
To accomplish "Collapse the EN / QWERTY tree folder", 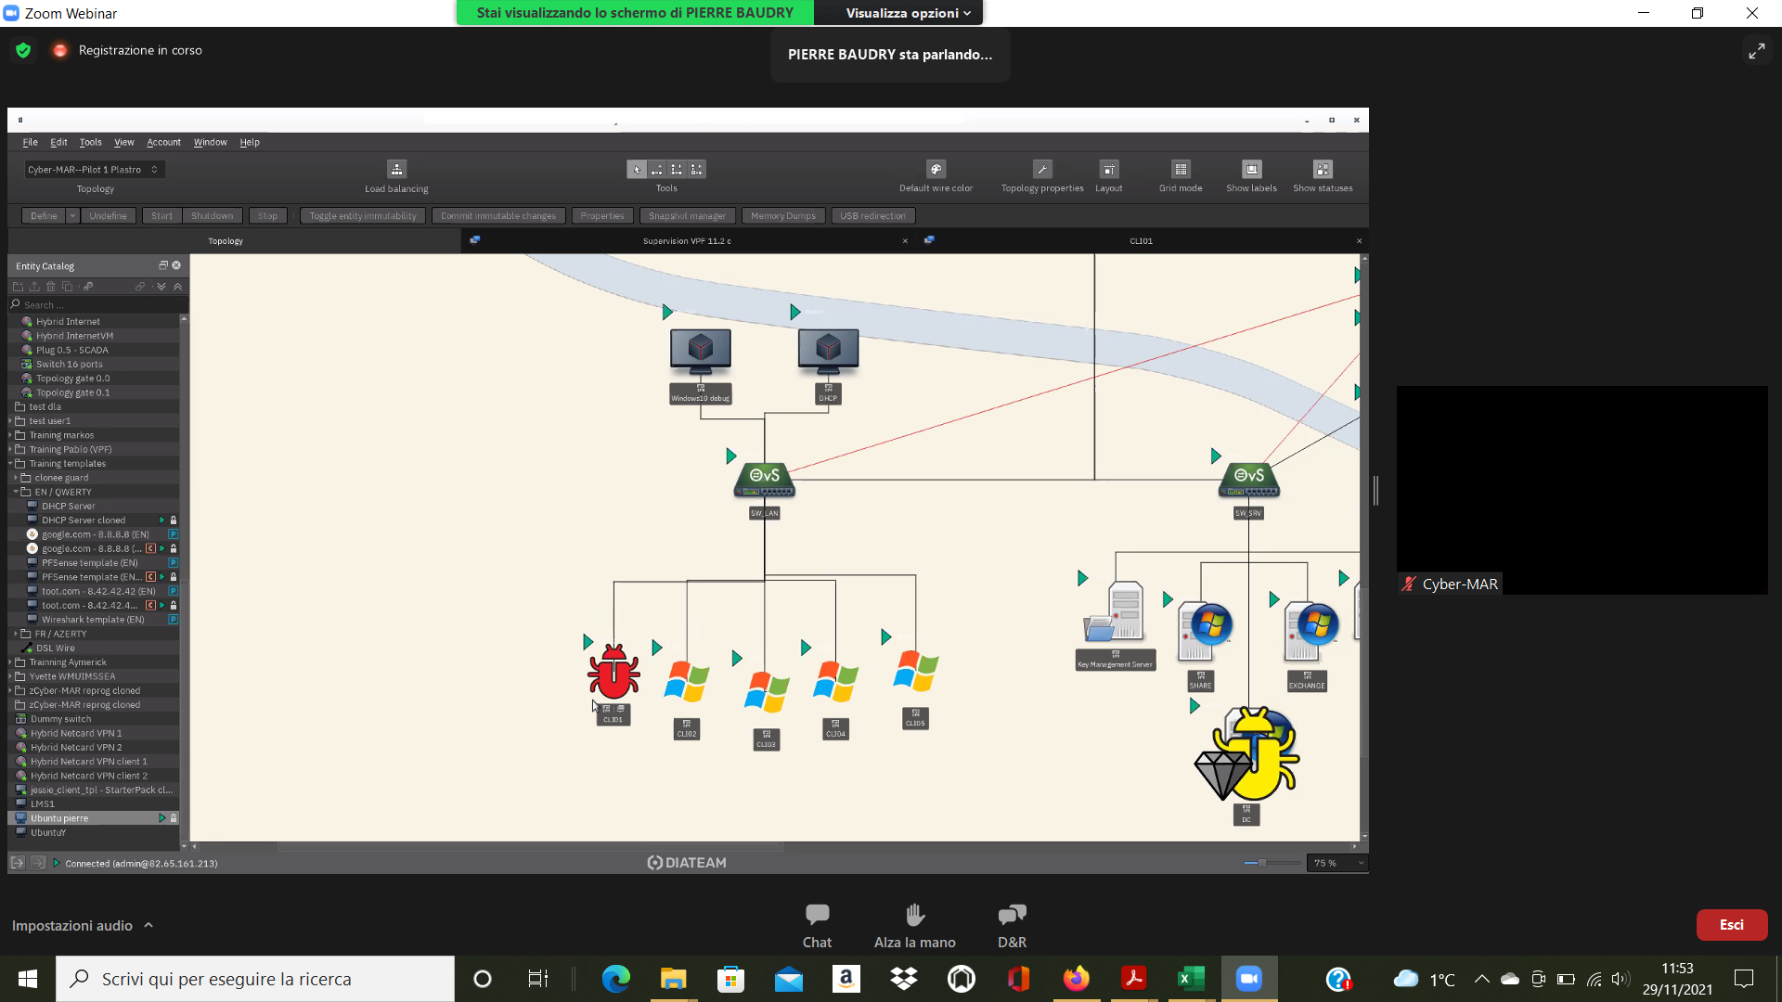I will tap(17, 493).
